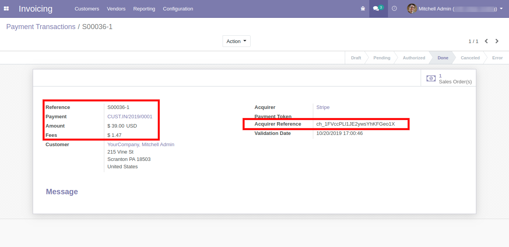Click Mitchell Admin avatar picture
This screenshot has height=247, width=509.
coord(412,9)
